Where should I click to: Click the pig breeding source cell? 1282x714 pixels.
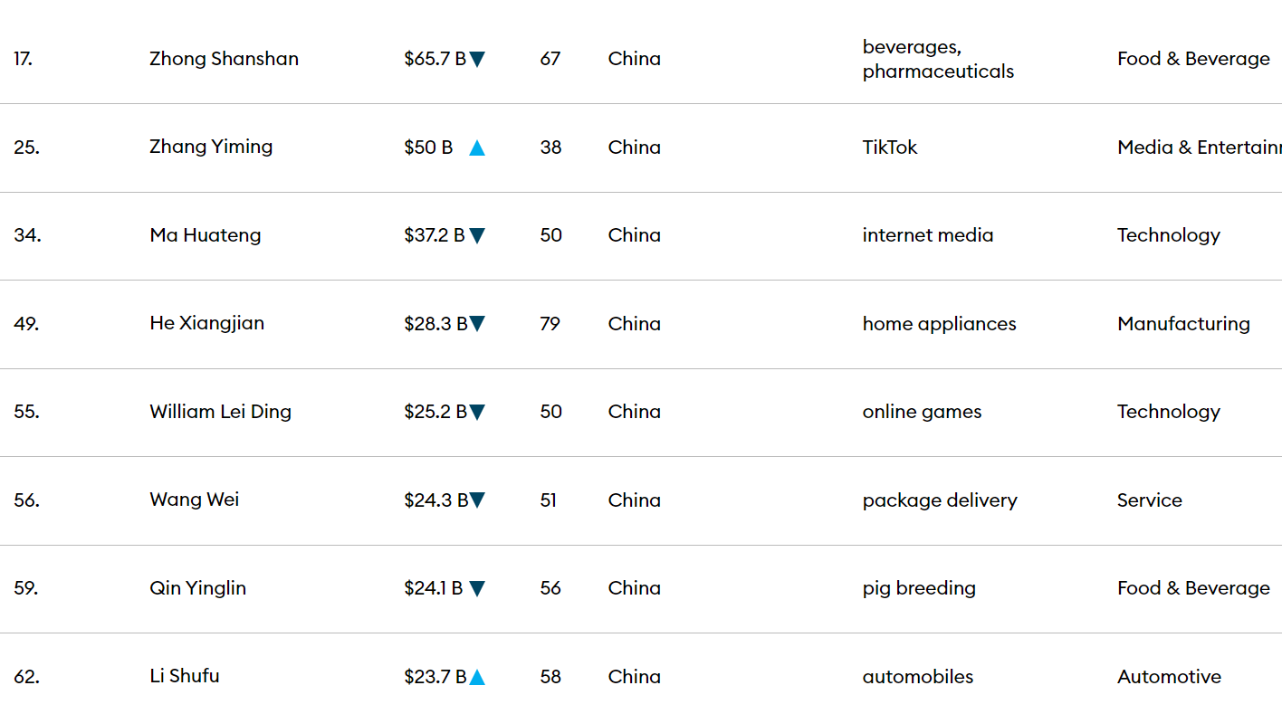[919, 588]
